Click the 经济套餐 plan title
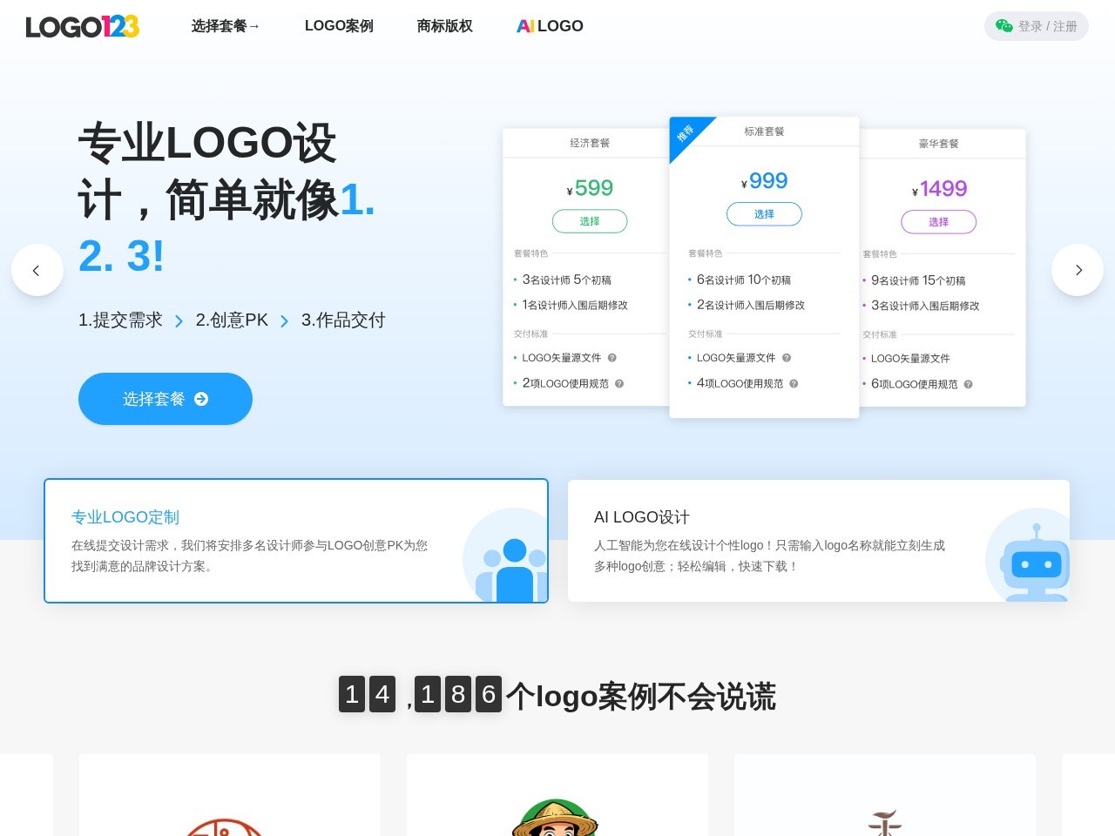 590,143
